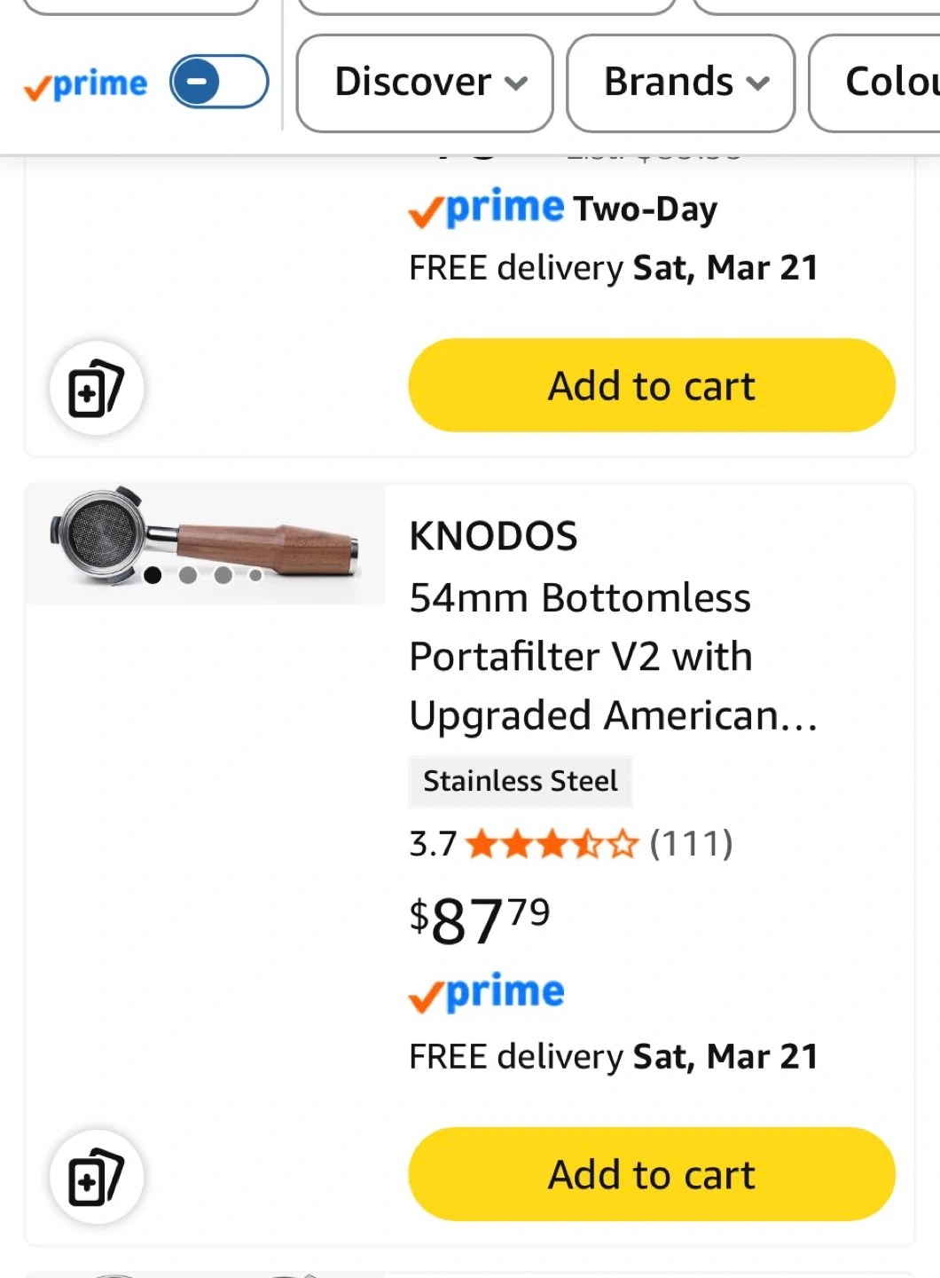Viewport: 940px width, 1278px height.
Task: Click the Prime logo beside the filter switch
Action: (x=86, y=85)
